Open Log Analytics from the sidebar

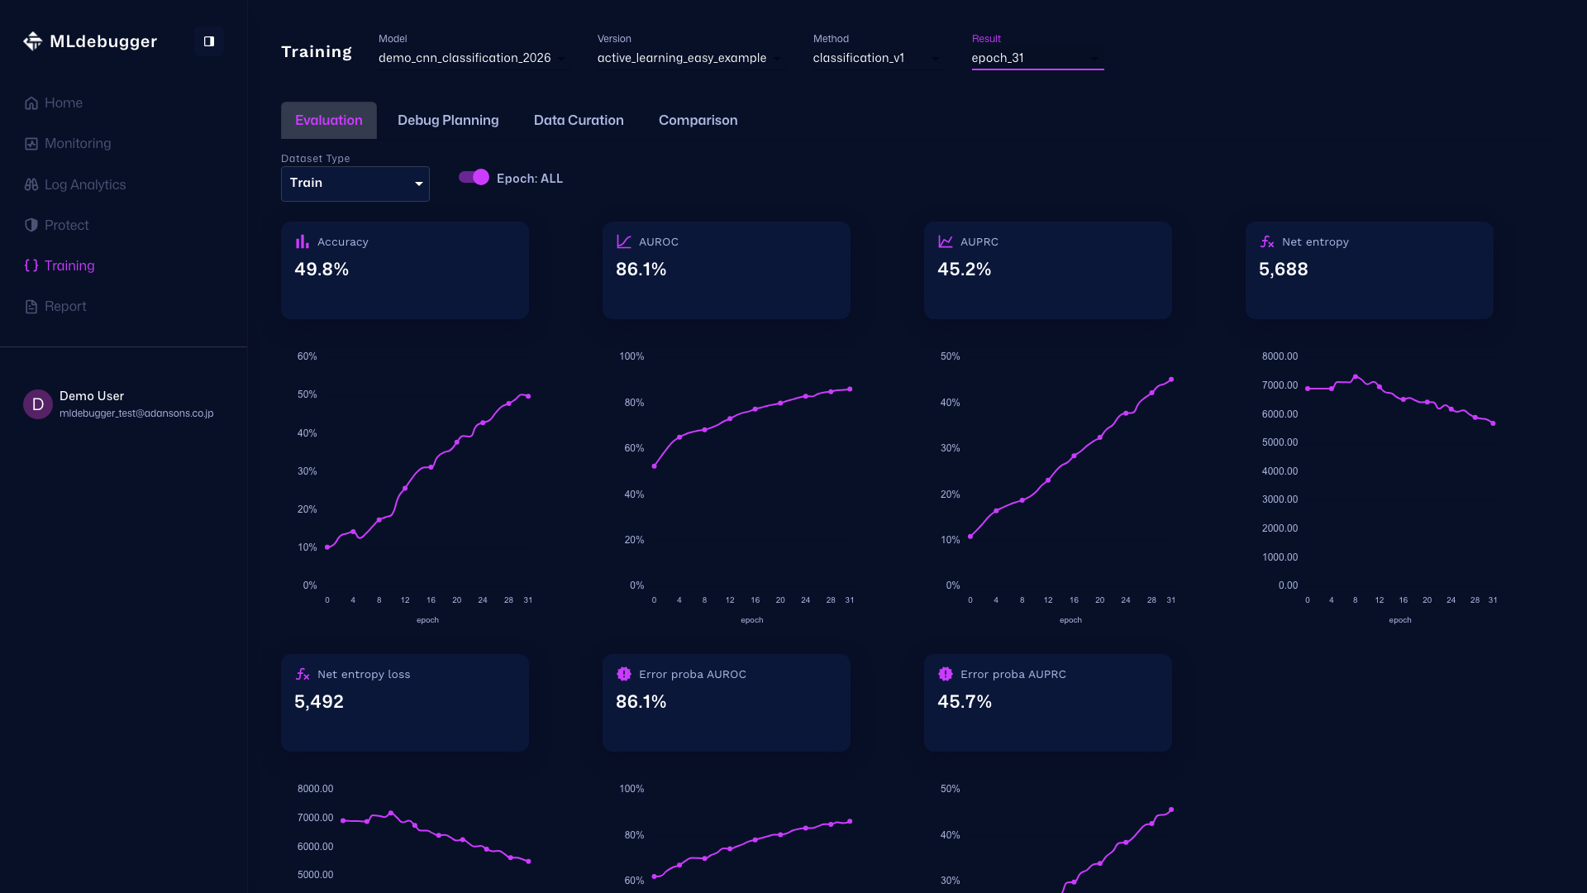coord(85,184)
